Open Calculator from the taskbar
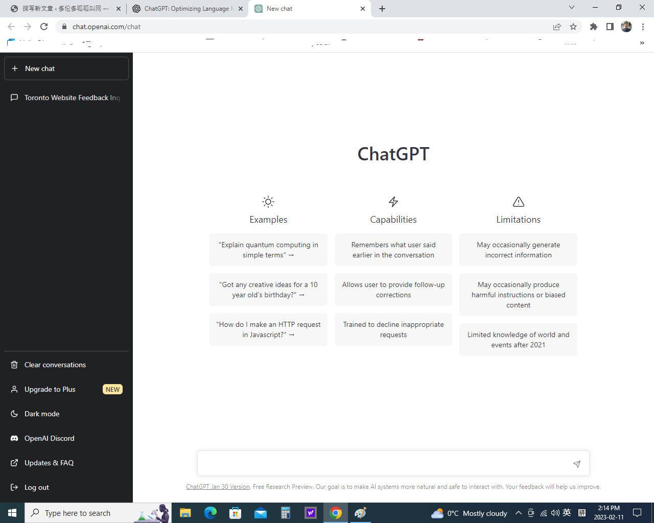 tap(285, 513)
